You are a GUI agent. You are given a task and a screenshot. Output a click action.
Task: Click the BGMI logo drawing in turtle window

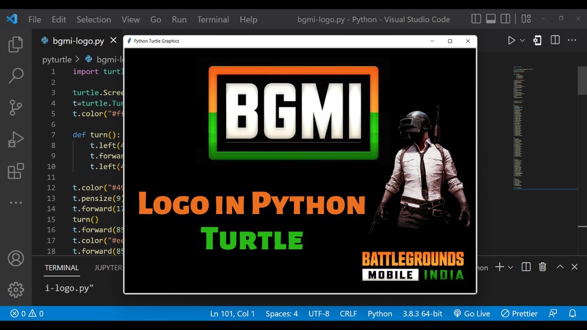point(293,113)
